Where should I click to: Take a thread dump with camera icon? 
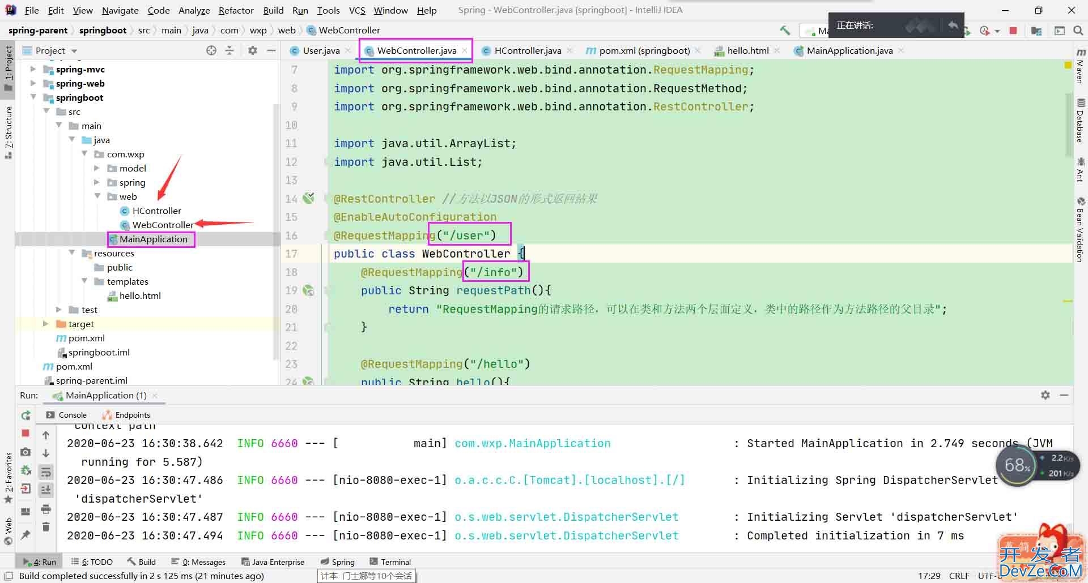(x=25, y=452)
